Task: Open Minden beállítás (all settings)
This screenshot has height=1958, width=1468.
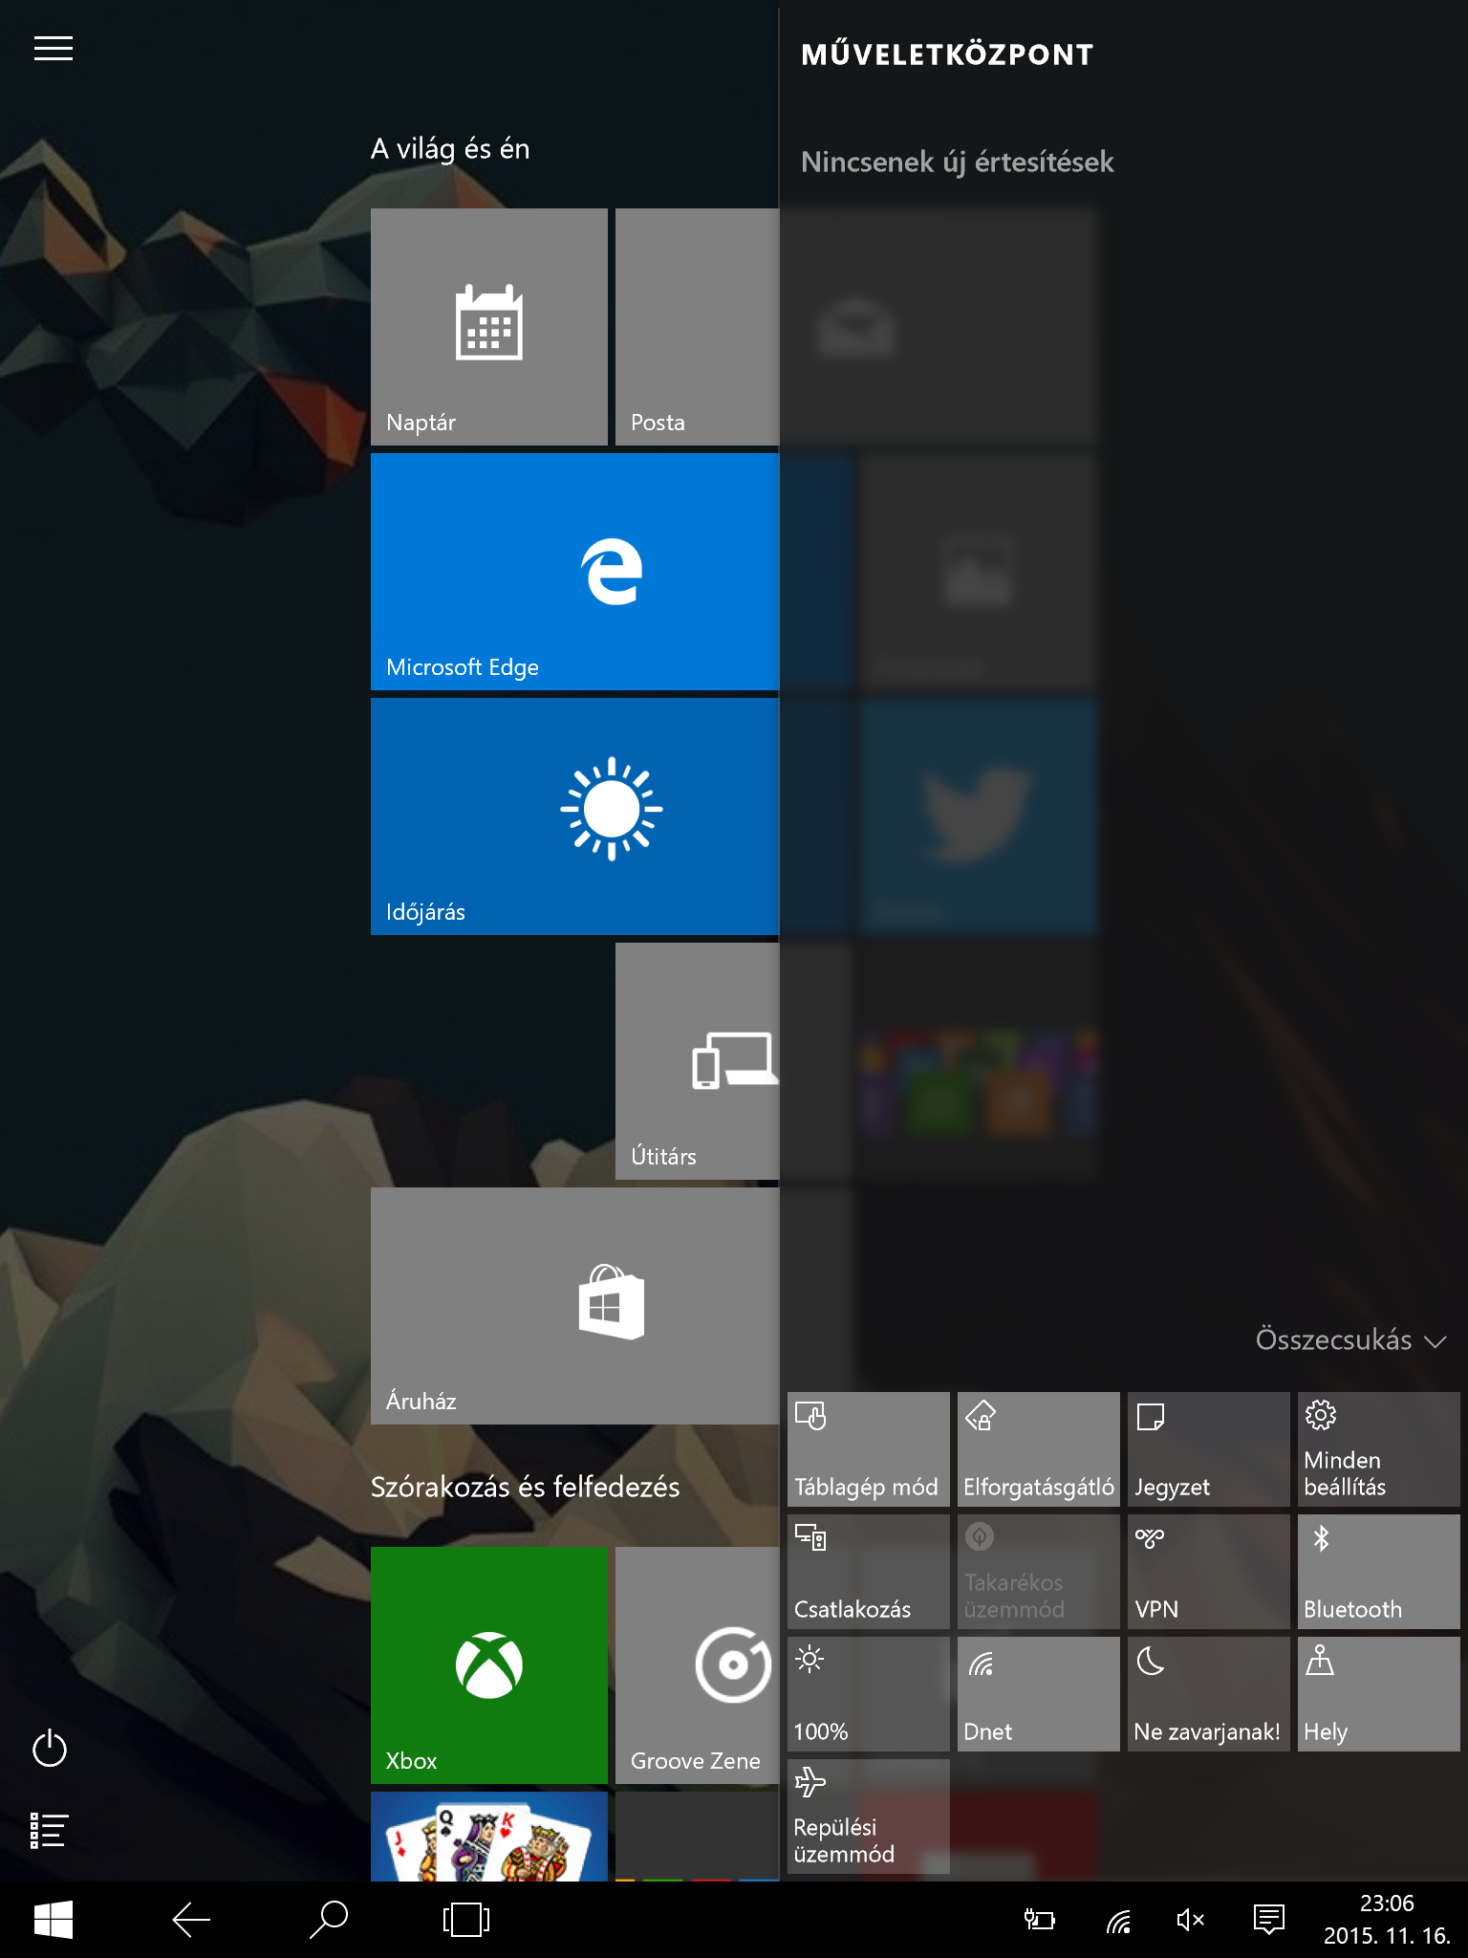Action: point(1378,1448)
